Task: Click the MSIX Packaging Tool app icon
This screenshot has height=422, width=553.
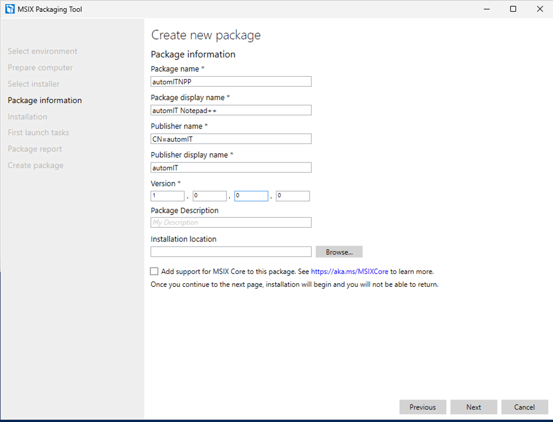Action: [x=10, y=9]
